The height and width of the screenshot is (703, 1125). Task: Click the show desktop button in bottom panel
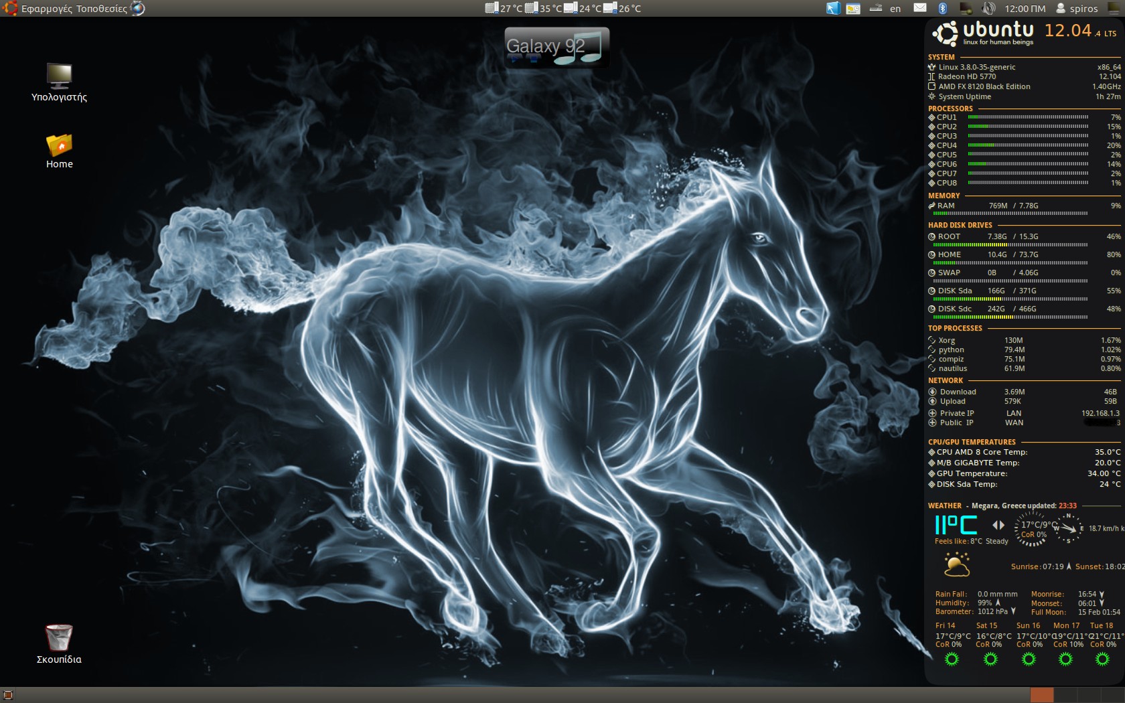pyautogui.click(x=8, y=695)
